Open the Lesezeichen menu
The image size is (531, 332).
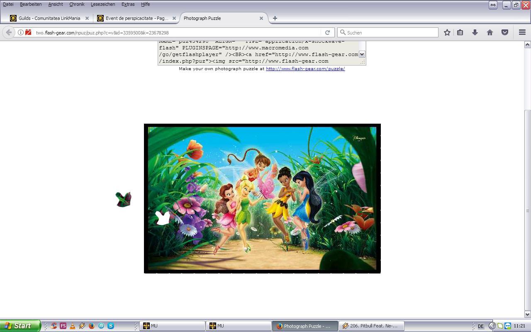[103, 4]
